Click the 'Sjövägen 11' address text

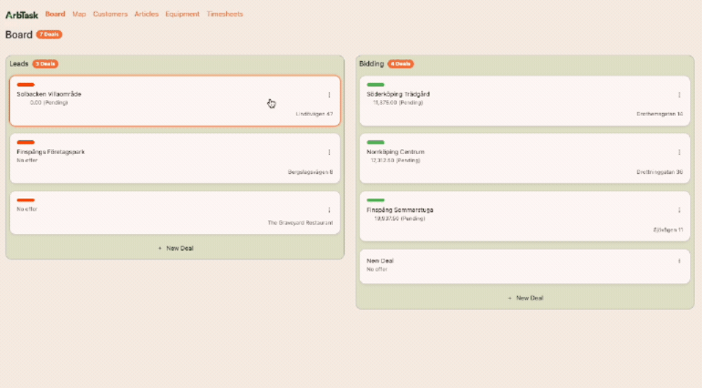point(668,230)
